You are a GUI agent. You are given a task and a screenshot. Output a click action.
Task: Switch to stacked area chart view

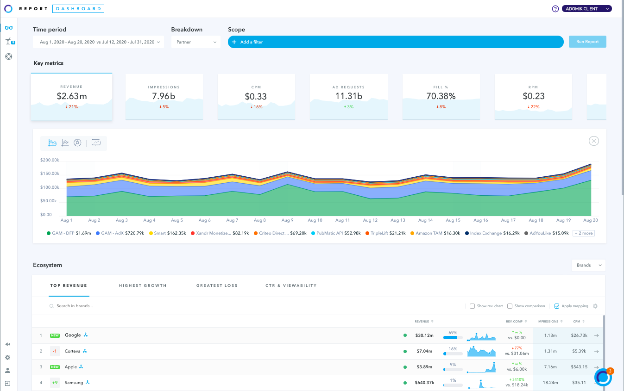tap(52, 143)
